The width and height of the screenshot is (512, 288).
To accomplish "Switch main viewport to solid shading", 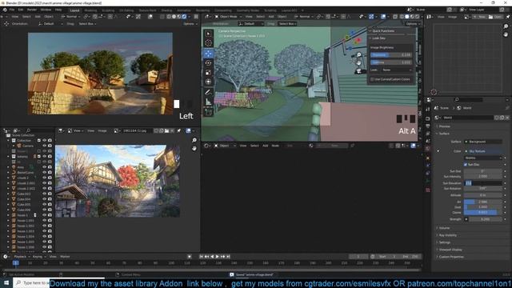I will pyautogui.click(x=406, y=16).
